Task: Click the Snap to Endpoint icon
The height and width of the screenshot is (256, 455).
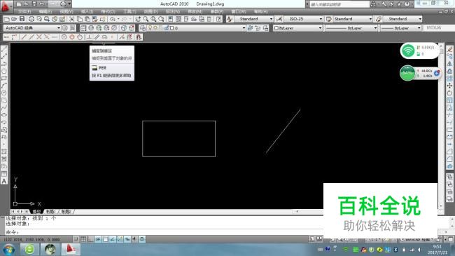Action: click(24, 37)
